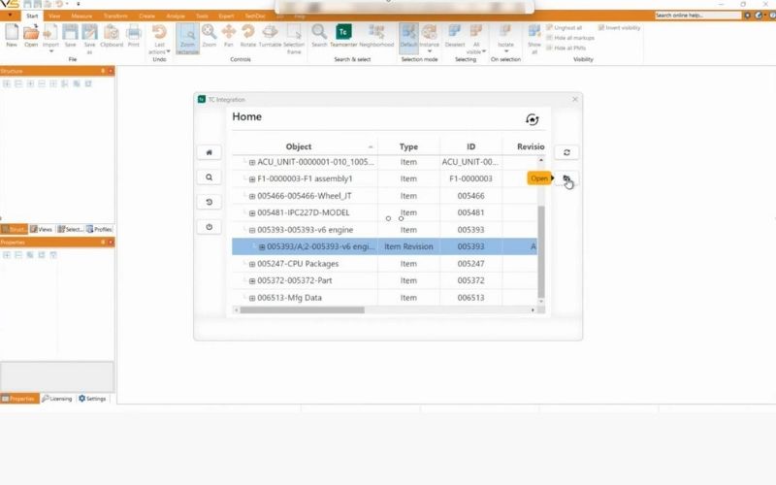Activate the Zoom rectangle tool
776x485 pixels.
click(x=187, y=38)
